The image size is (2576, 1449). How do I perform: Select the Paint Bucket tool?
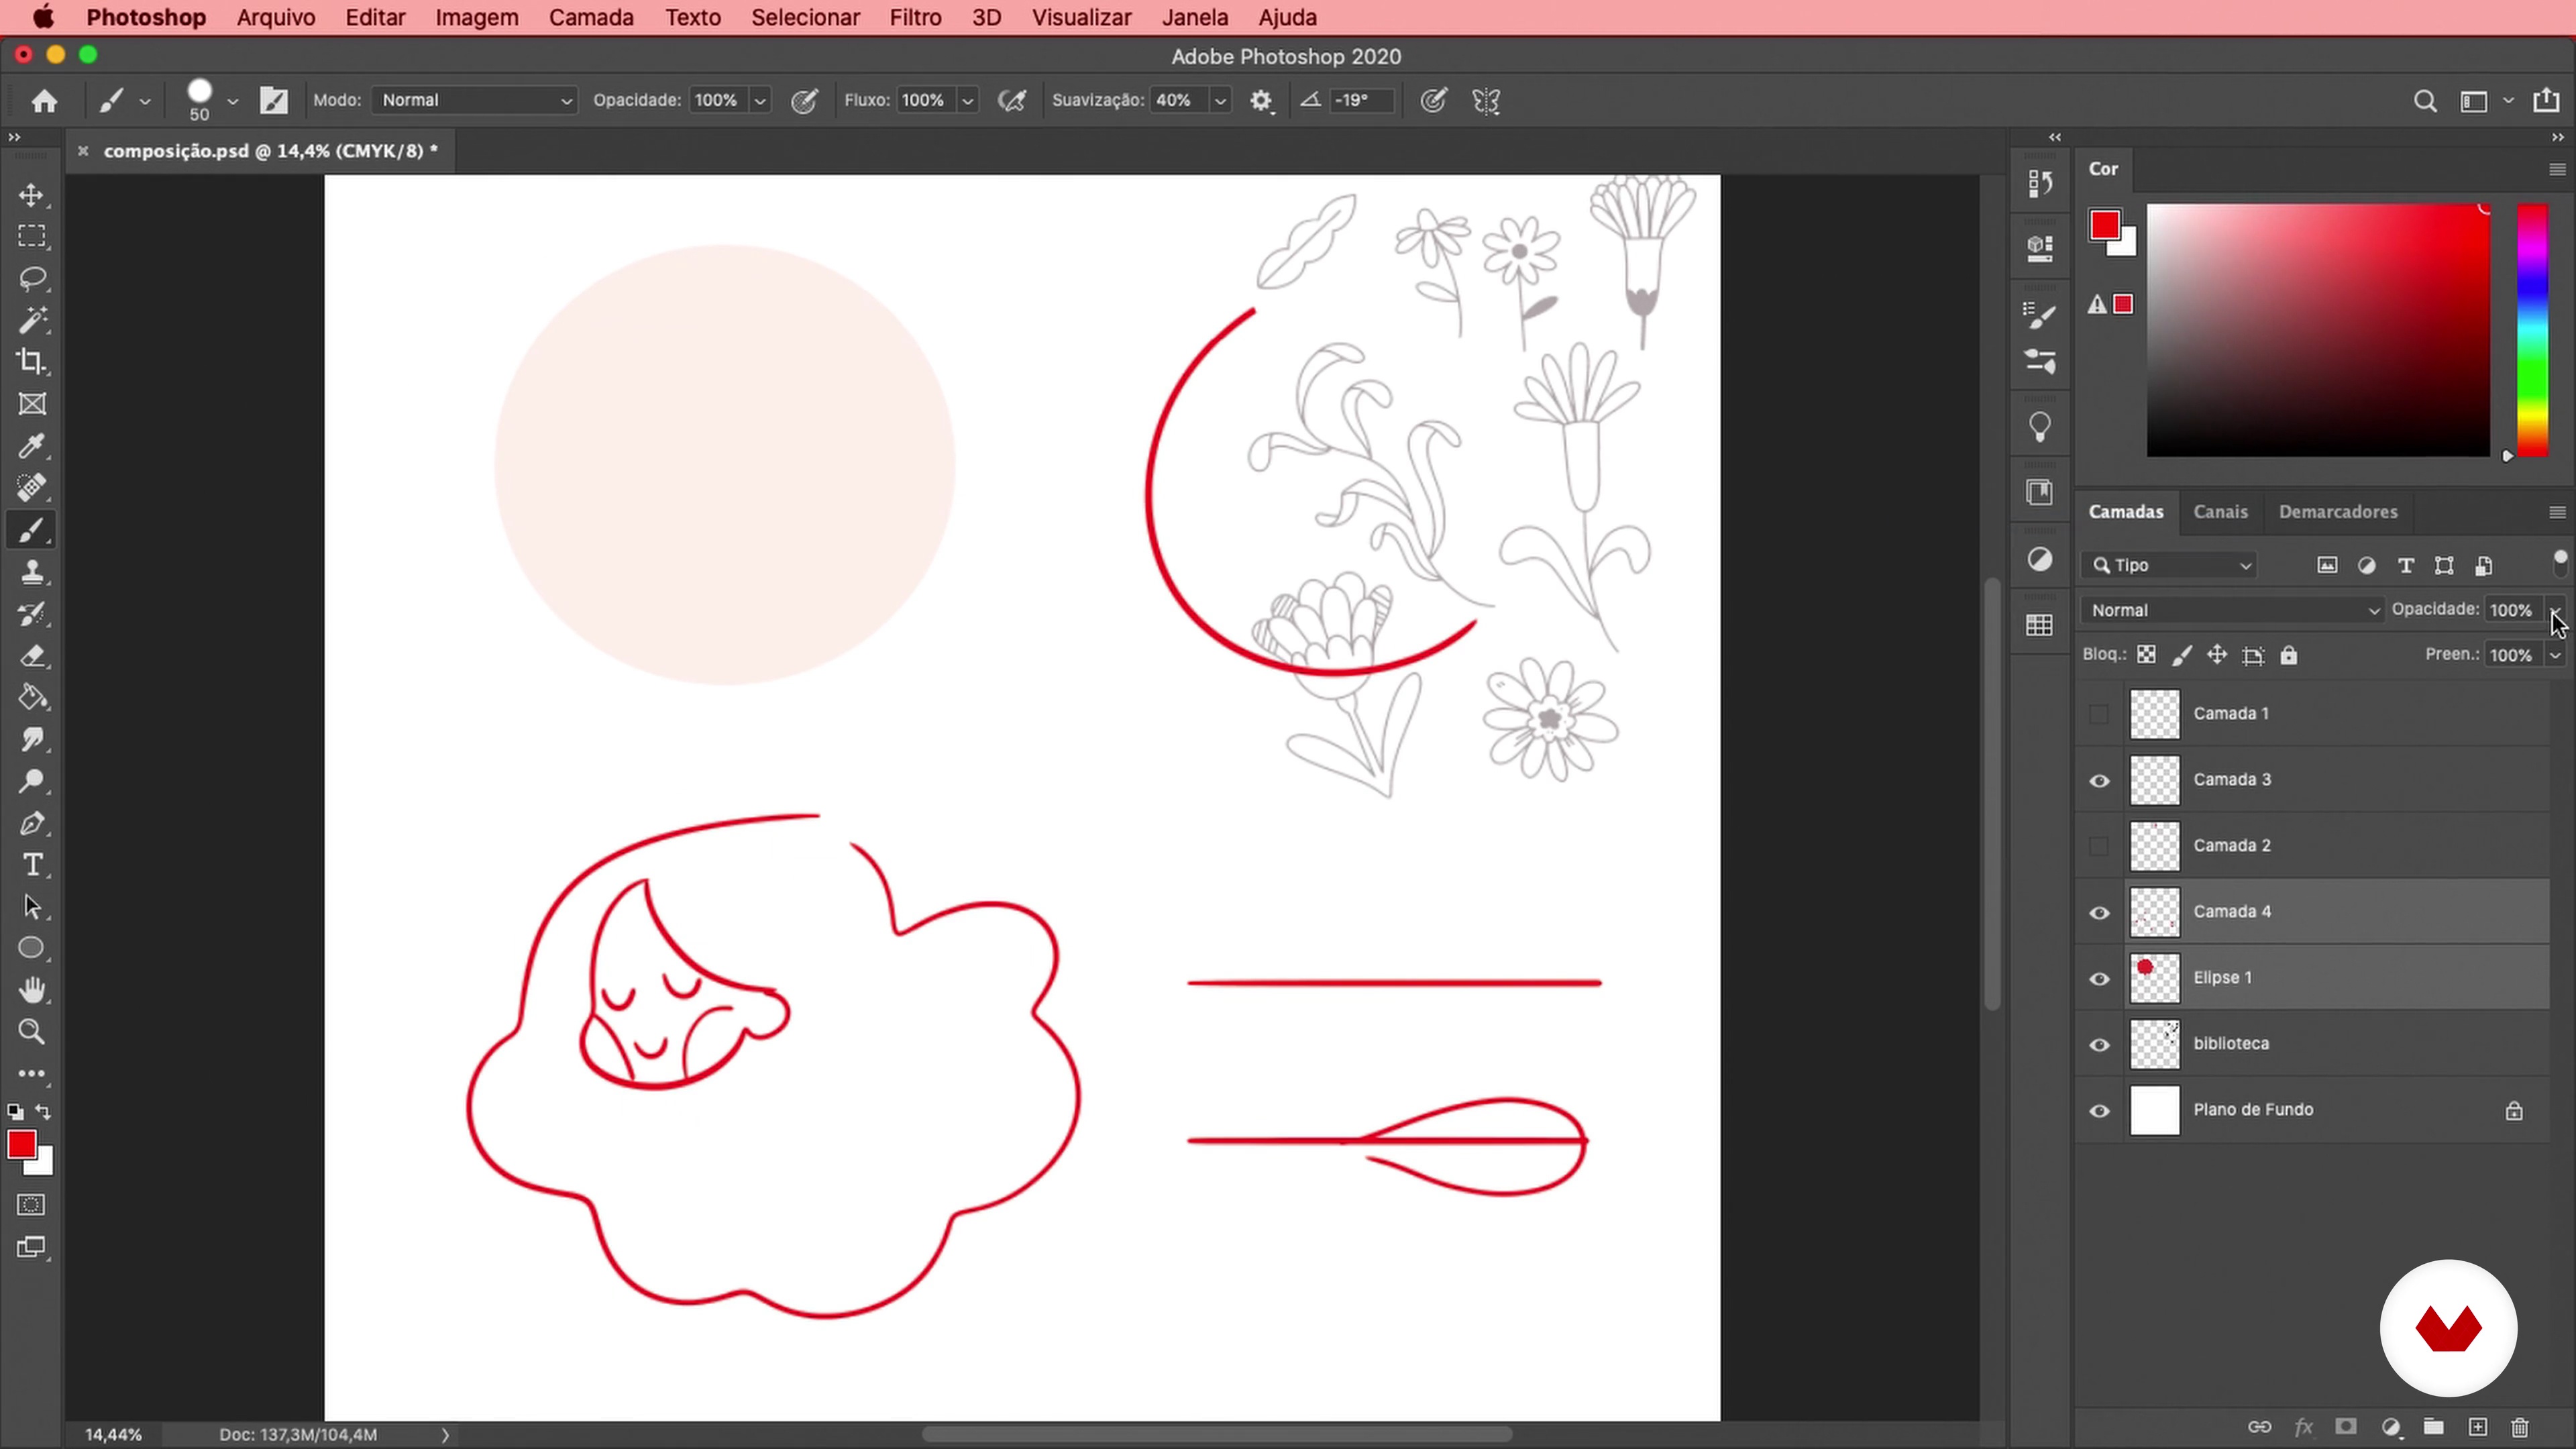[32, 698]
